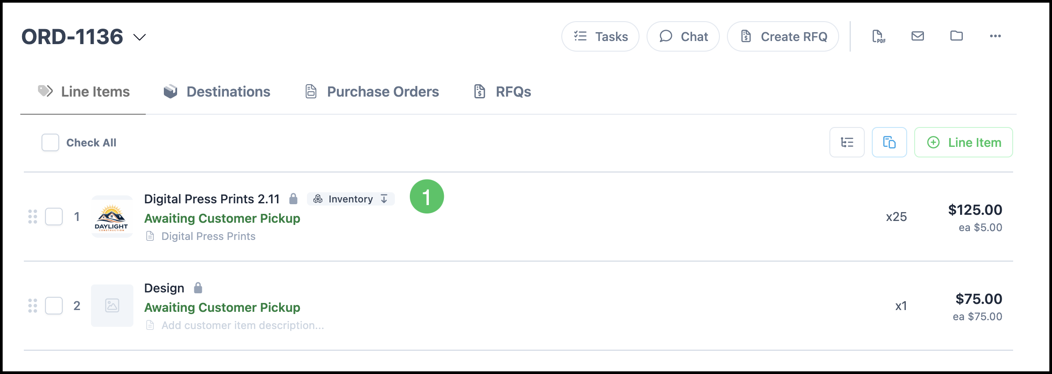Open the Purchase Orders tab
Viewport: 1052px width, 374px height.
point(372,92)
